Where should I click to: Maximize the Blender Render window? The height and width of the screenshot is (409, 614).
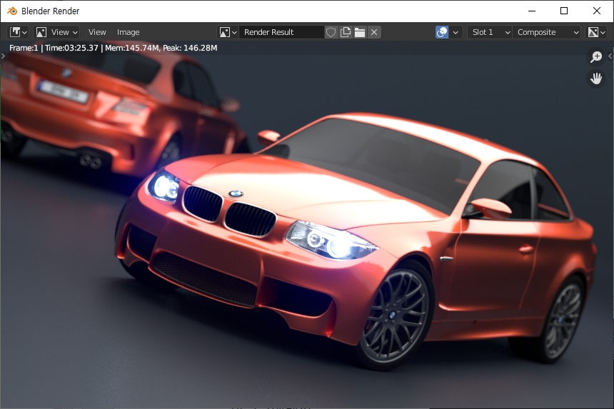[564, 11]
